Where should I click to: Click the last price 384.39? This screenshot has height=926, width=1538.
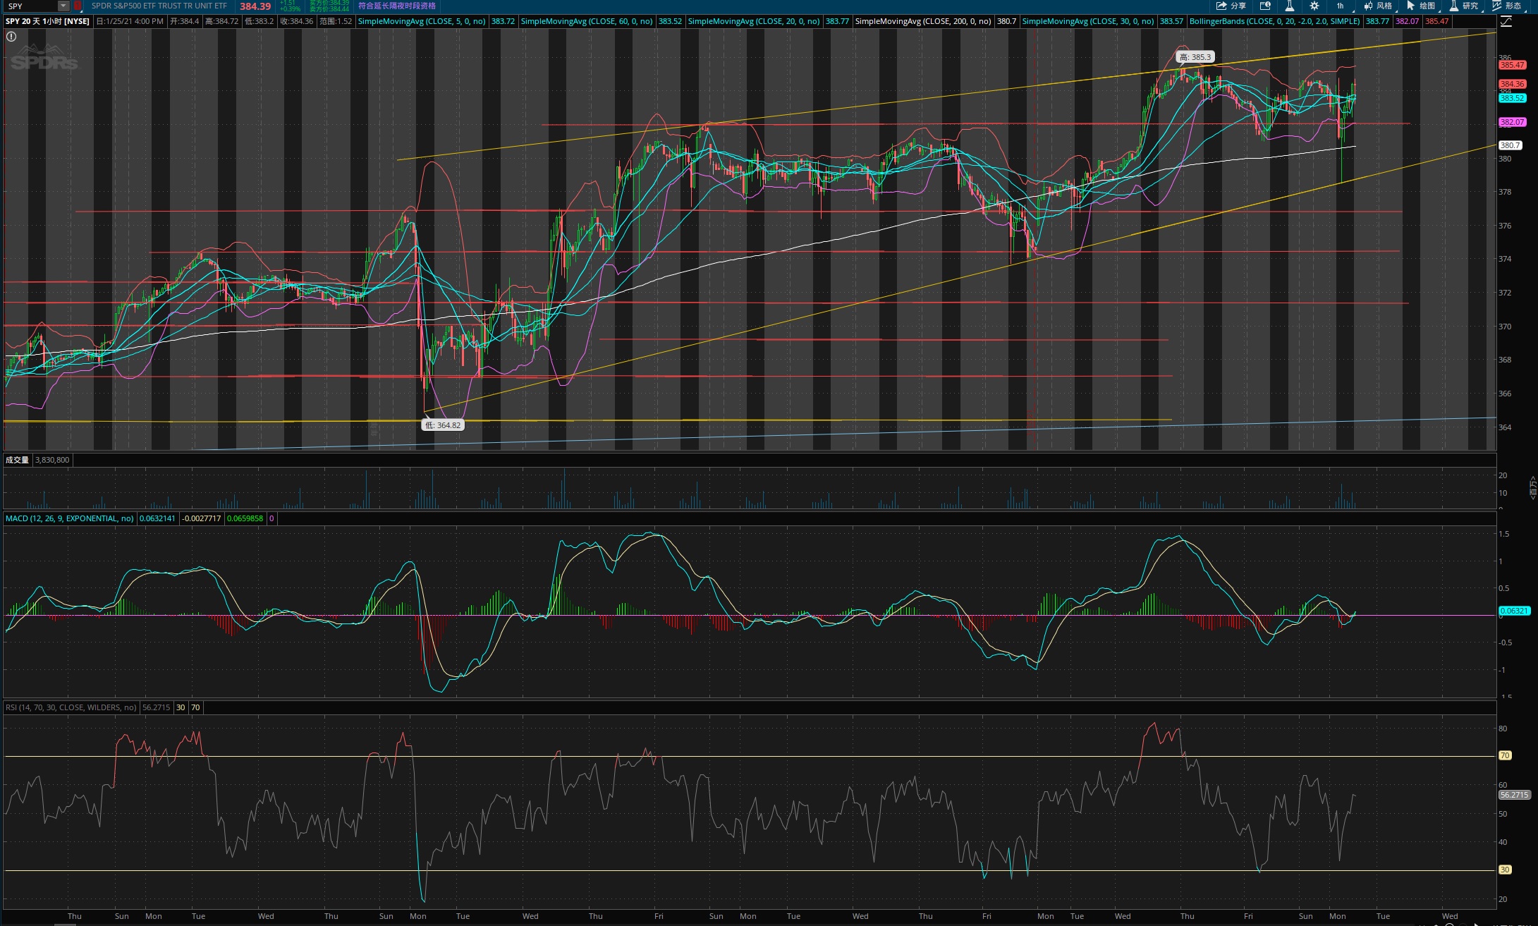coord(255,6)
